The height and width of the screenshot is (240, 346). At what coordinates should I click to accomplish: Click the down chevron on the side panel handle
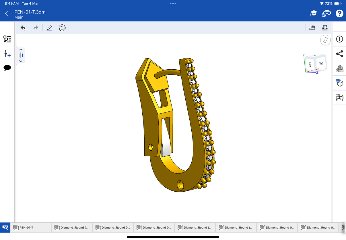pyautogui.click(x=20, y=61)
